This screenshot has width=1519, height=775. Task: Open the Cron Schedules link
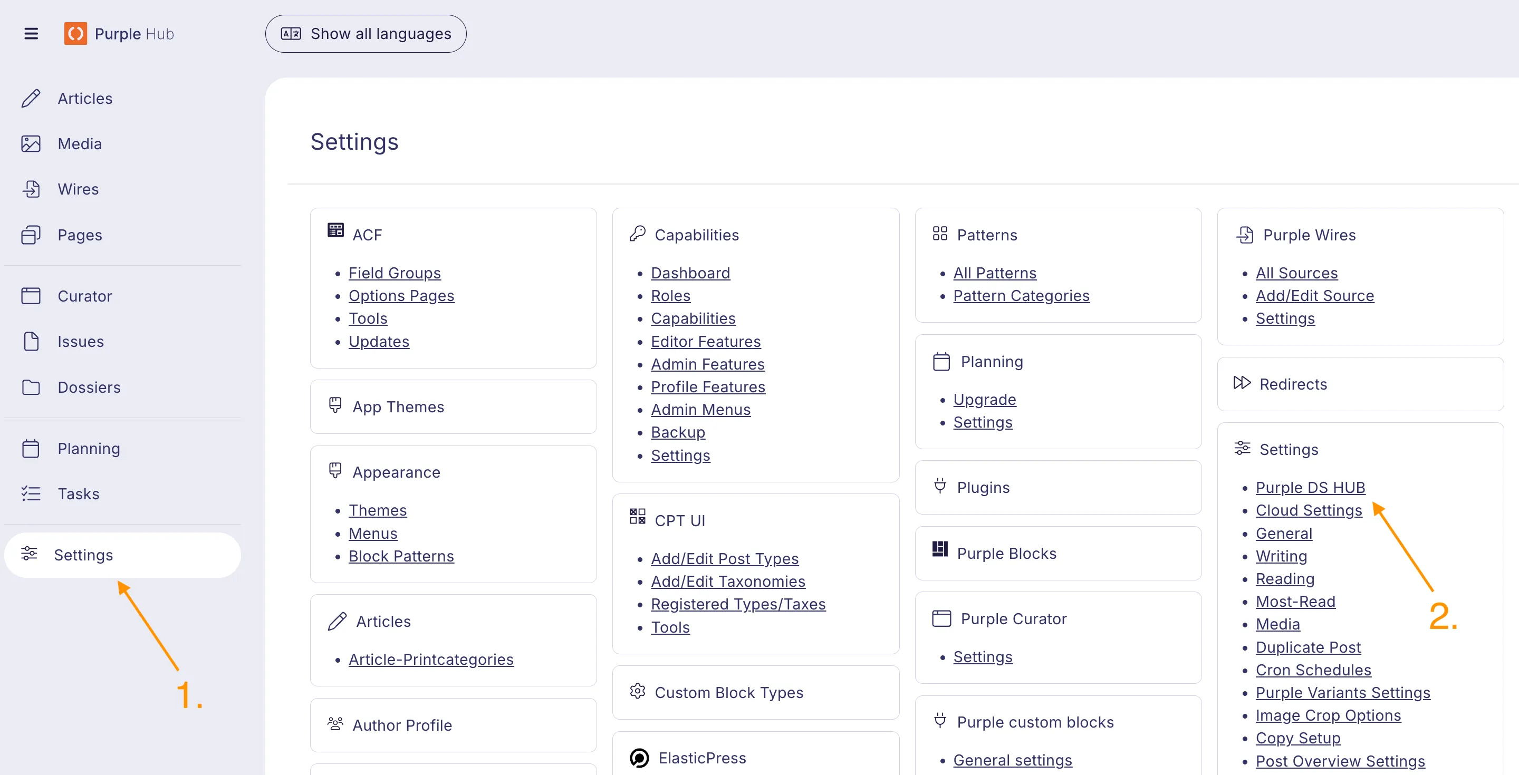[x=1313, y=670]
